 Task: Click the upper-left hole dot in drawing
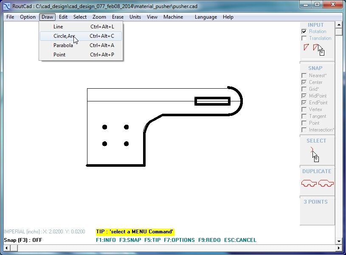pos(105,127)
